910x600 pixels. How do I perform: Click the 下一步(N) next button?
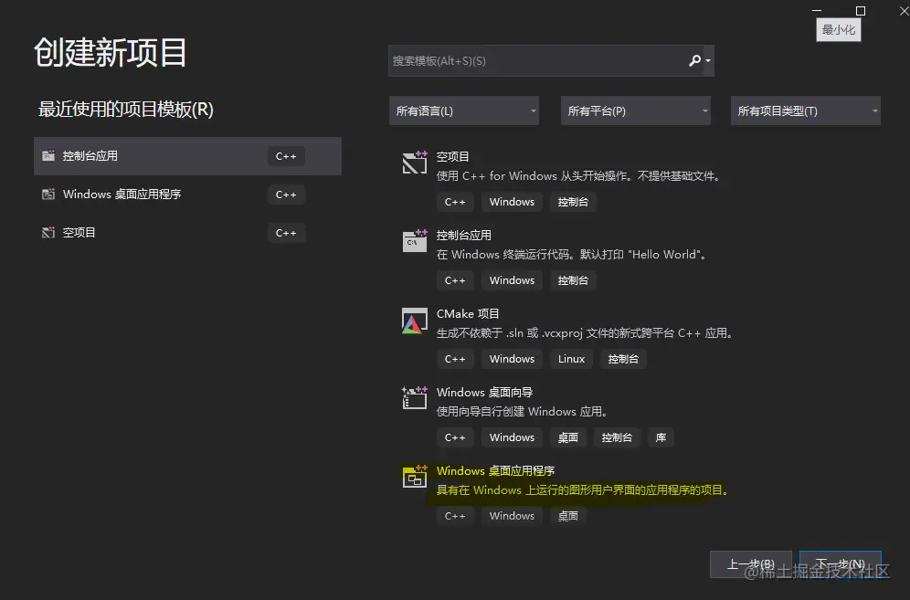pyautogui.click(x=841, y=564)
